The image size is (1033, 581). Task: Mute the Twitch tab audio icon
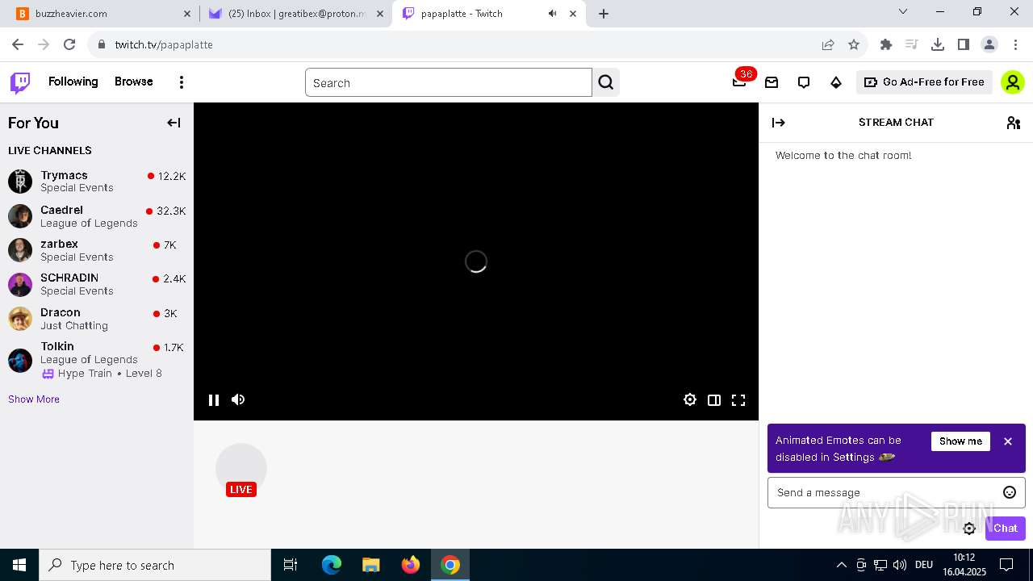click(x=553, y=14)
